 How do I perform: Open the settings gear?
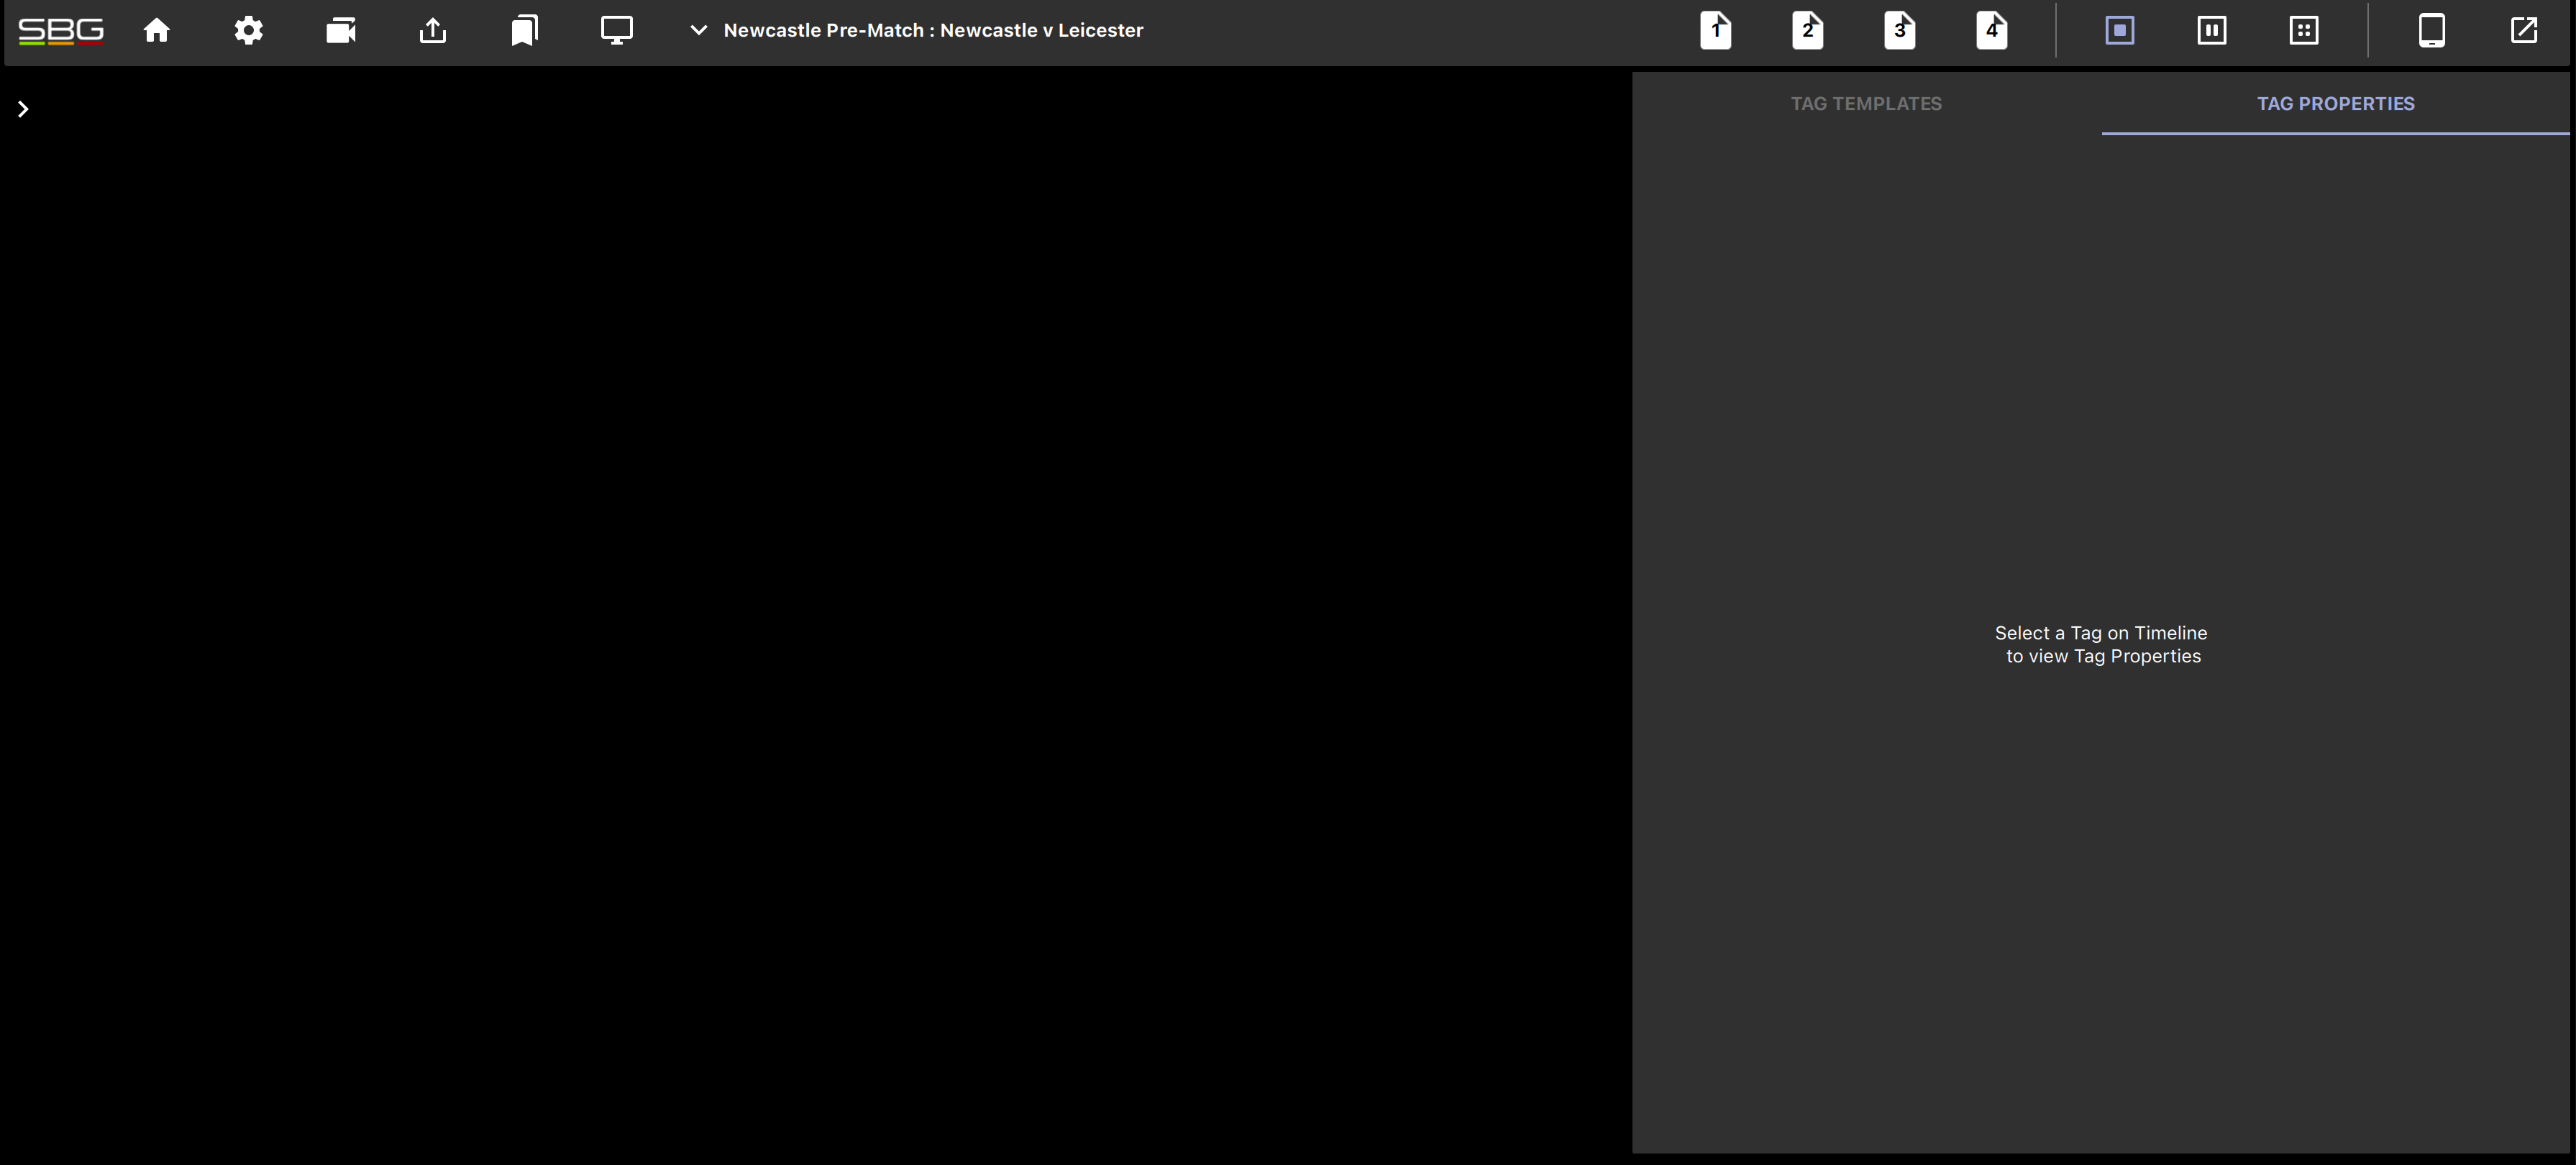click(248, 30)
